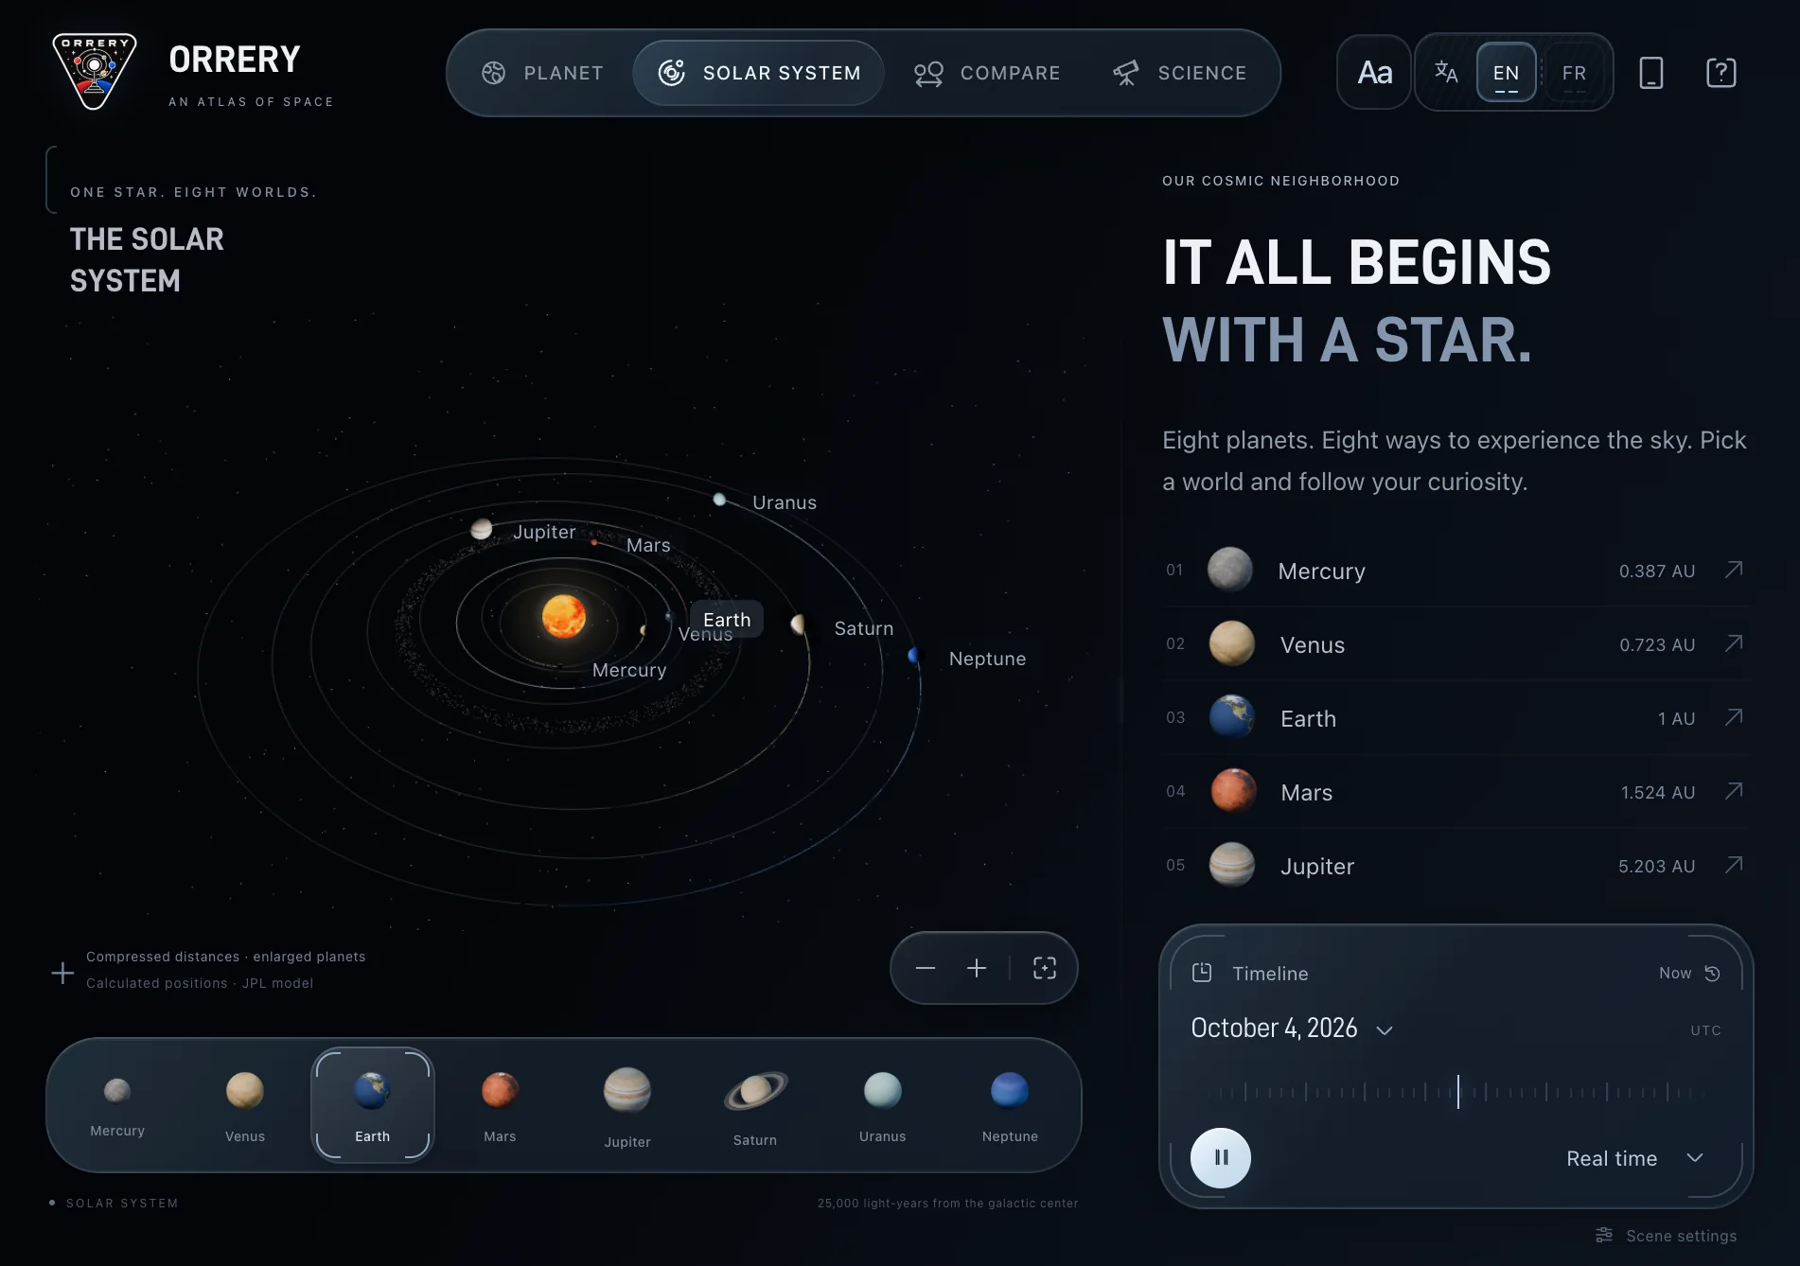The image size is (1800, 1266).
Task: Open Jupiter arrow link in list
Action: click(1734, 865)
